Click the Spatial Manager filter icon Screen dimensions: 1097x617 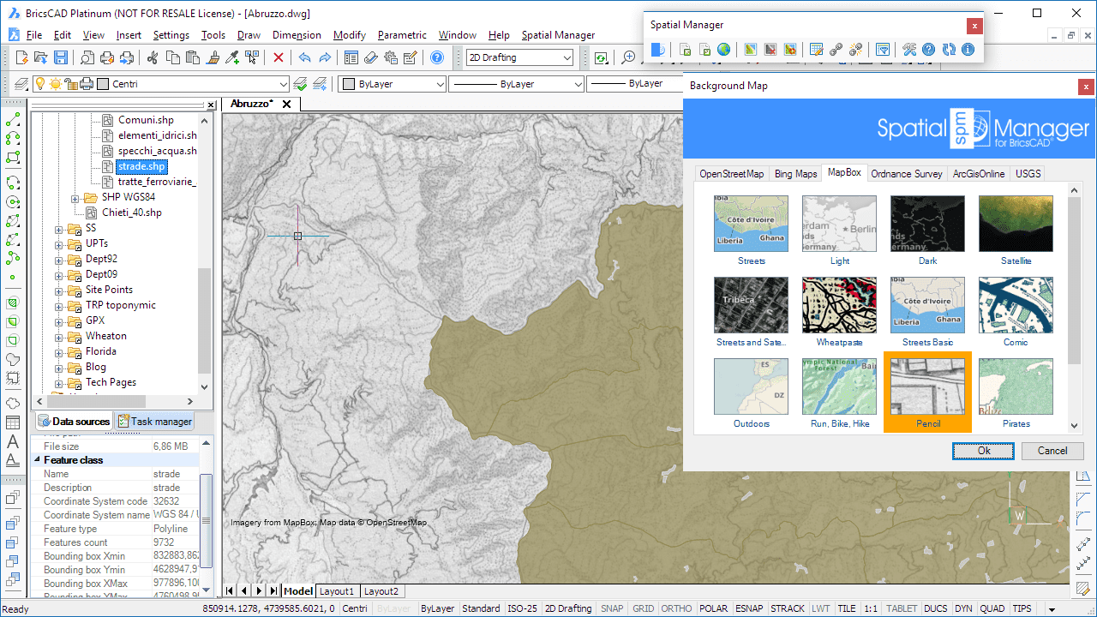click(883, 50)
